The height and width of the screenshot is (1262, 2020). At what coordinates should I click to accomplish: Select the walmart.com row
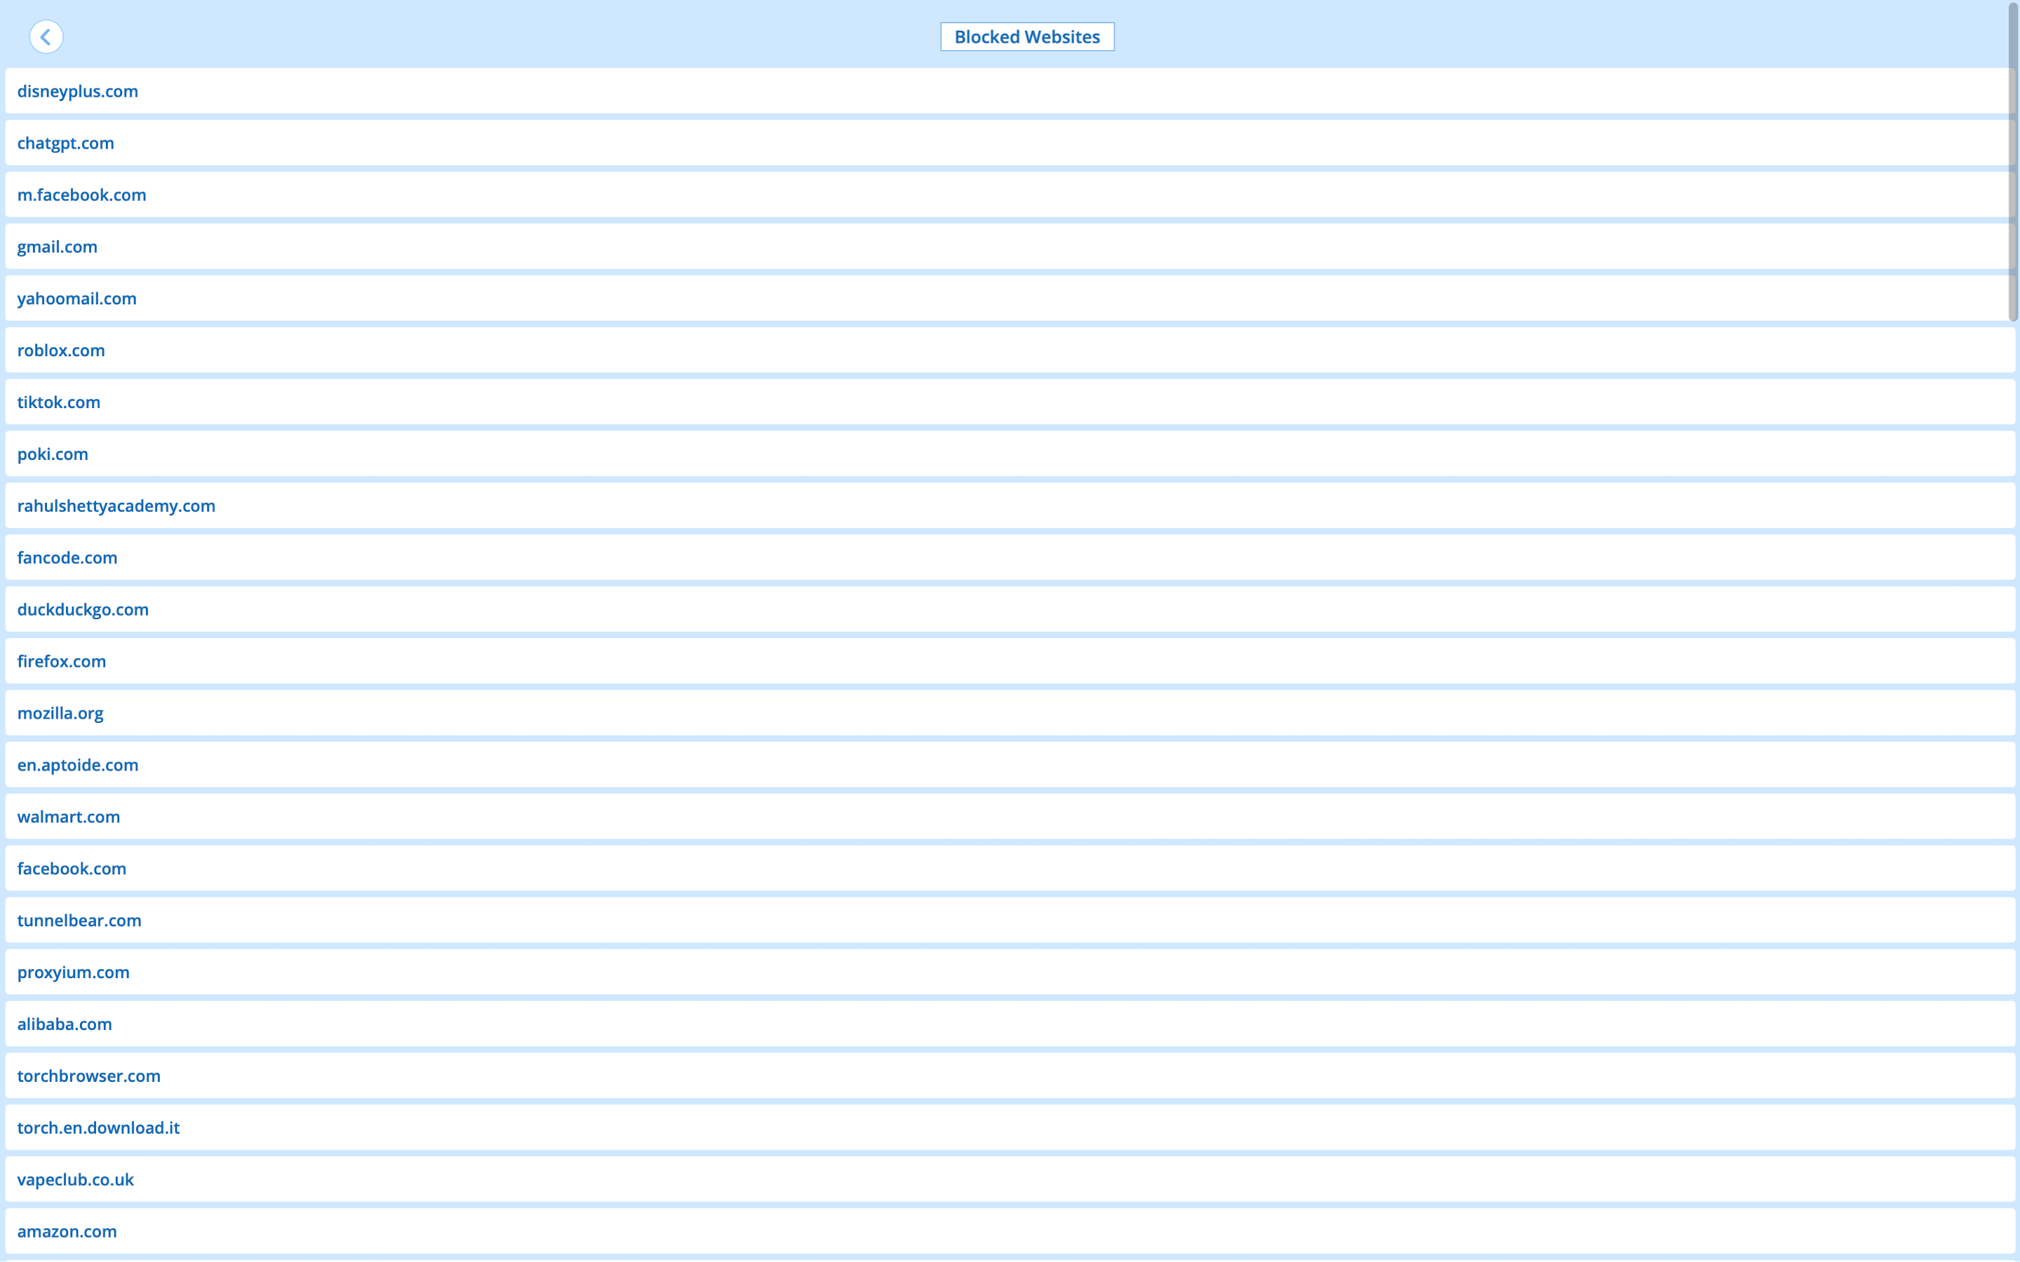click(1010, 815)
